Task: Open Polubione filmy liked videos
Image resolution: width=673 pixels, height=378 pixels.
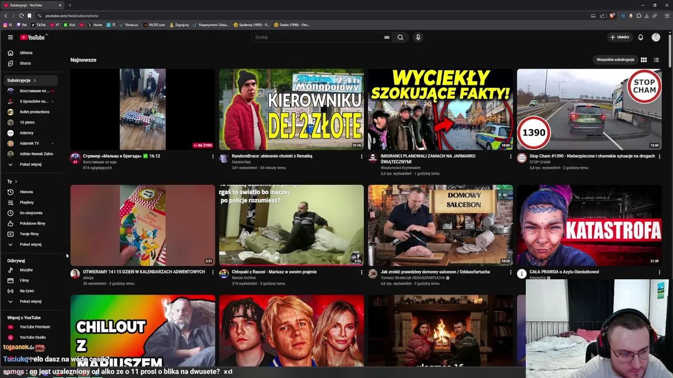Action: pos(30,223)
